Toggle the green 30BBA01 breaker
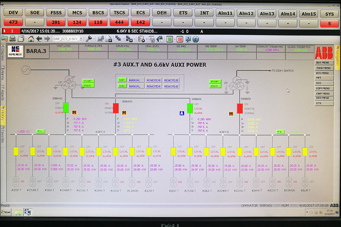341x227 pixels. [x=66, y=107]
